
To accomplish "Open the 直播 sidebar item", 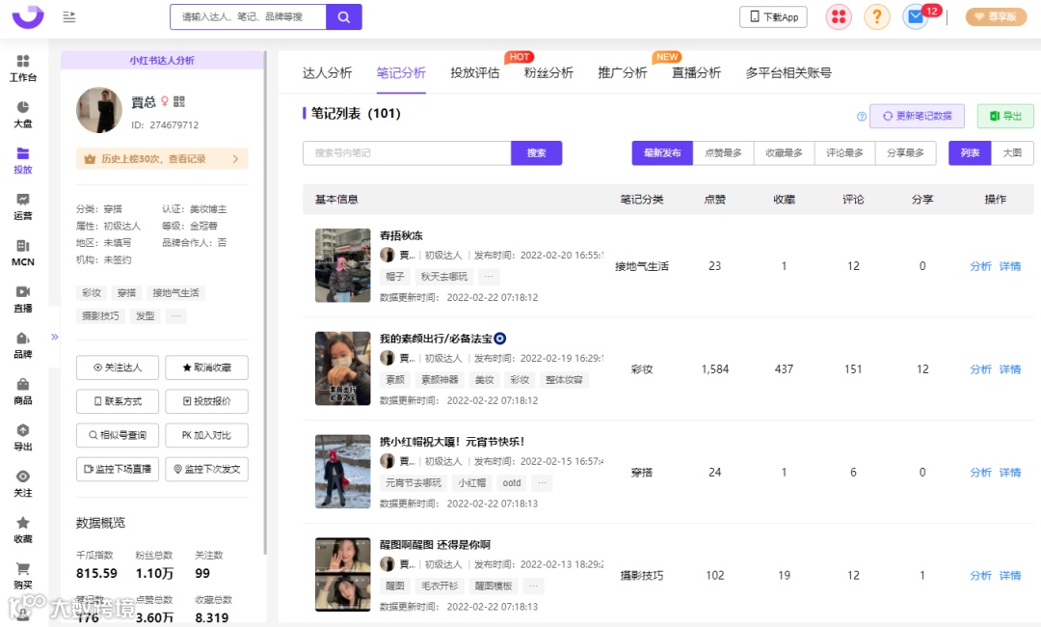I will coord(22,299).
